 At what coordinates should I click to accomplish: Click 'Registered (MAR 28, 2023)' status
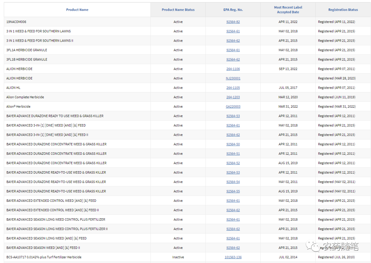tap(337, 78)
